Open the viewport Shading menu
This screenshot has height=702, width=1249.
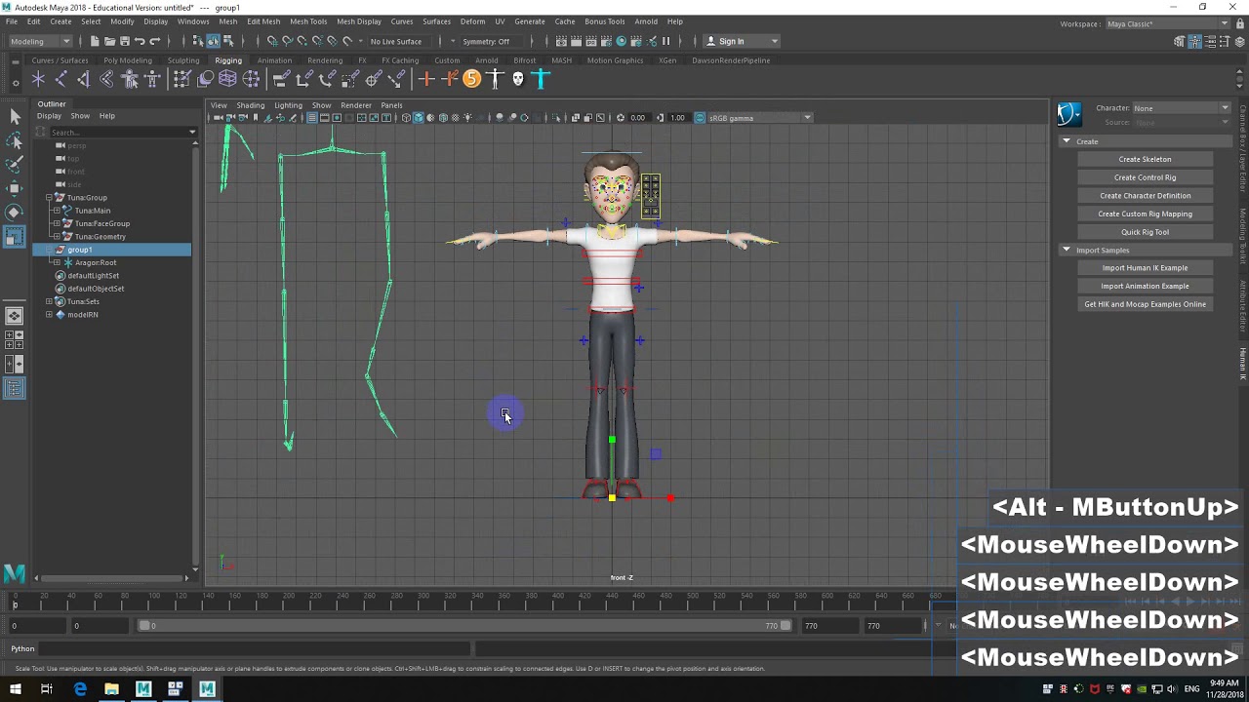coord(250,105)
